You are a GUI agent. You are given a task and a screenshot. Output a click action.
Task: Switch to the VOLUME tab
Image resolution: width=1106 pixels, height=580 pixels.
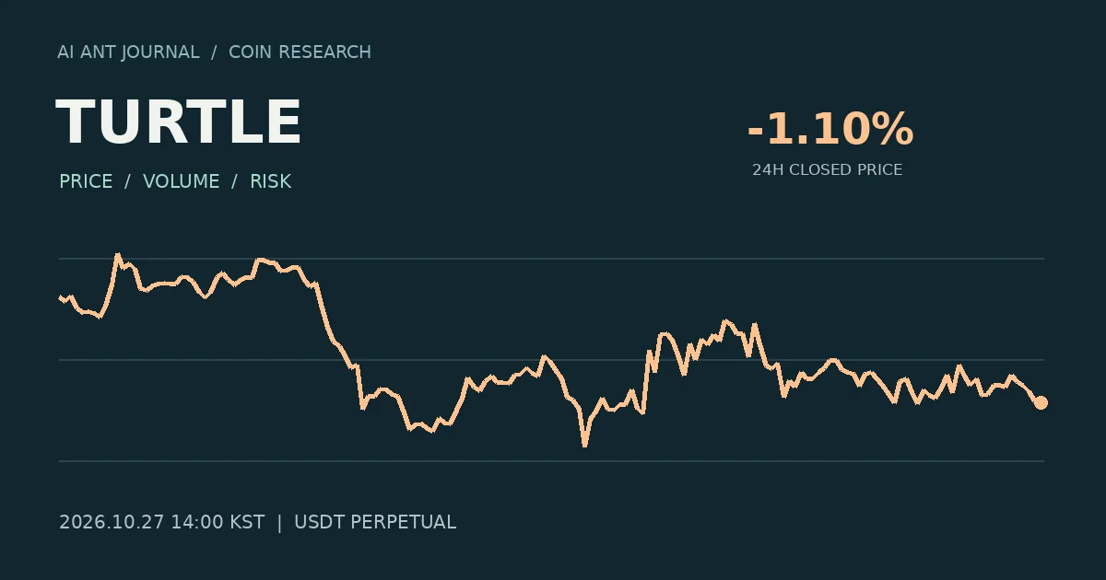[x=182, y=181]
